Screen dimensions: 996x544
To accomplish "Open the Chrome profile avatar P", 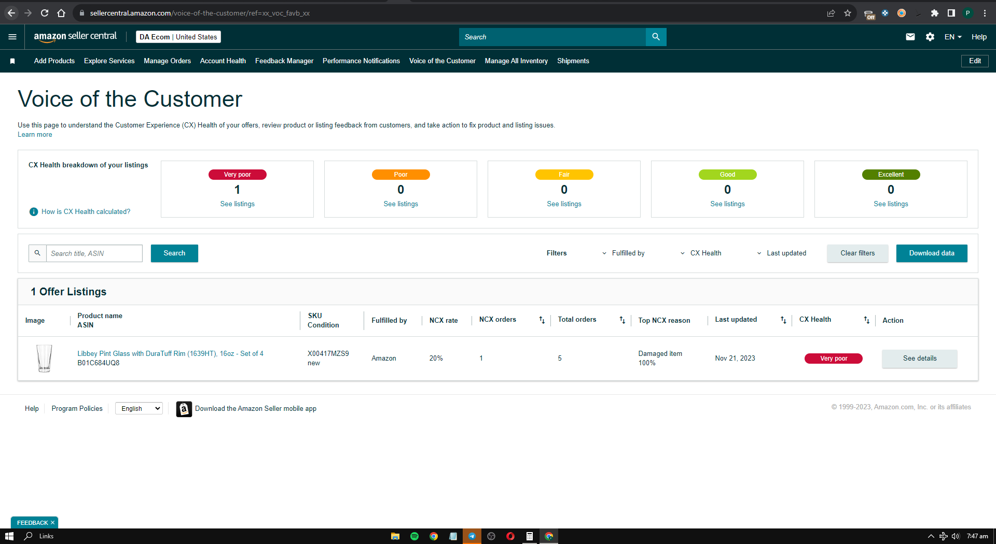I will click(x=968, y=13).
